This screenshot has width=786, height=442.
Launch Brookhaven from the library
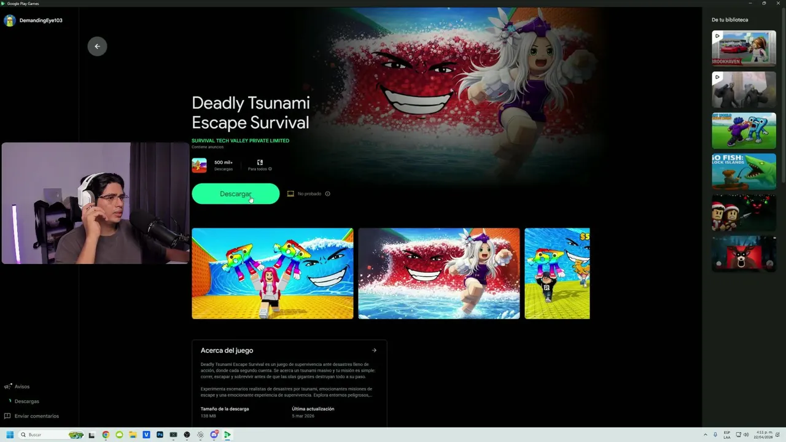point(744,48)
